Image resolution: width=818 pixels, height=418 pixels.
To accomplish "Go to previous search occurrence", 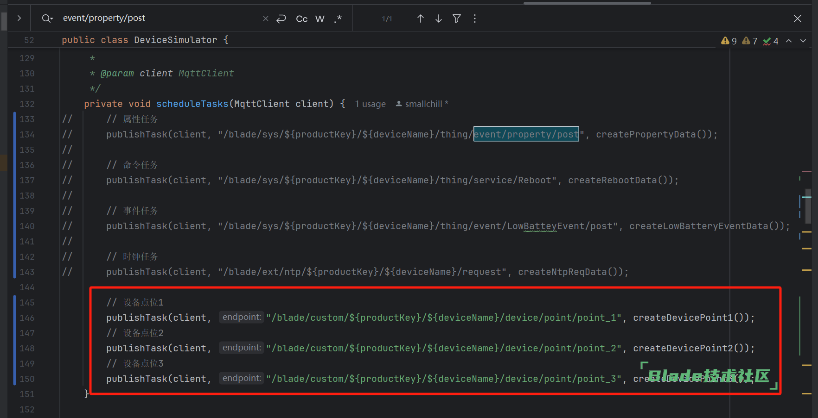I will [x=421, y=19].
